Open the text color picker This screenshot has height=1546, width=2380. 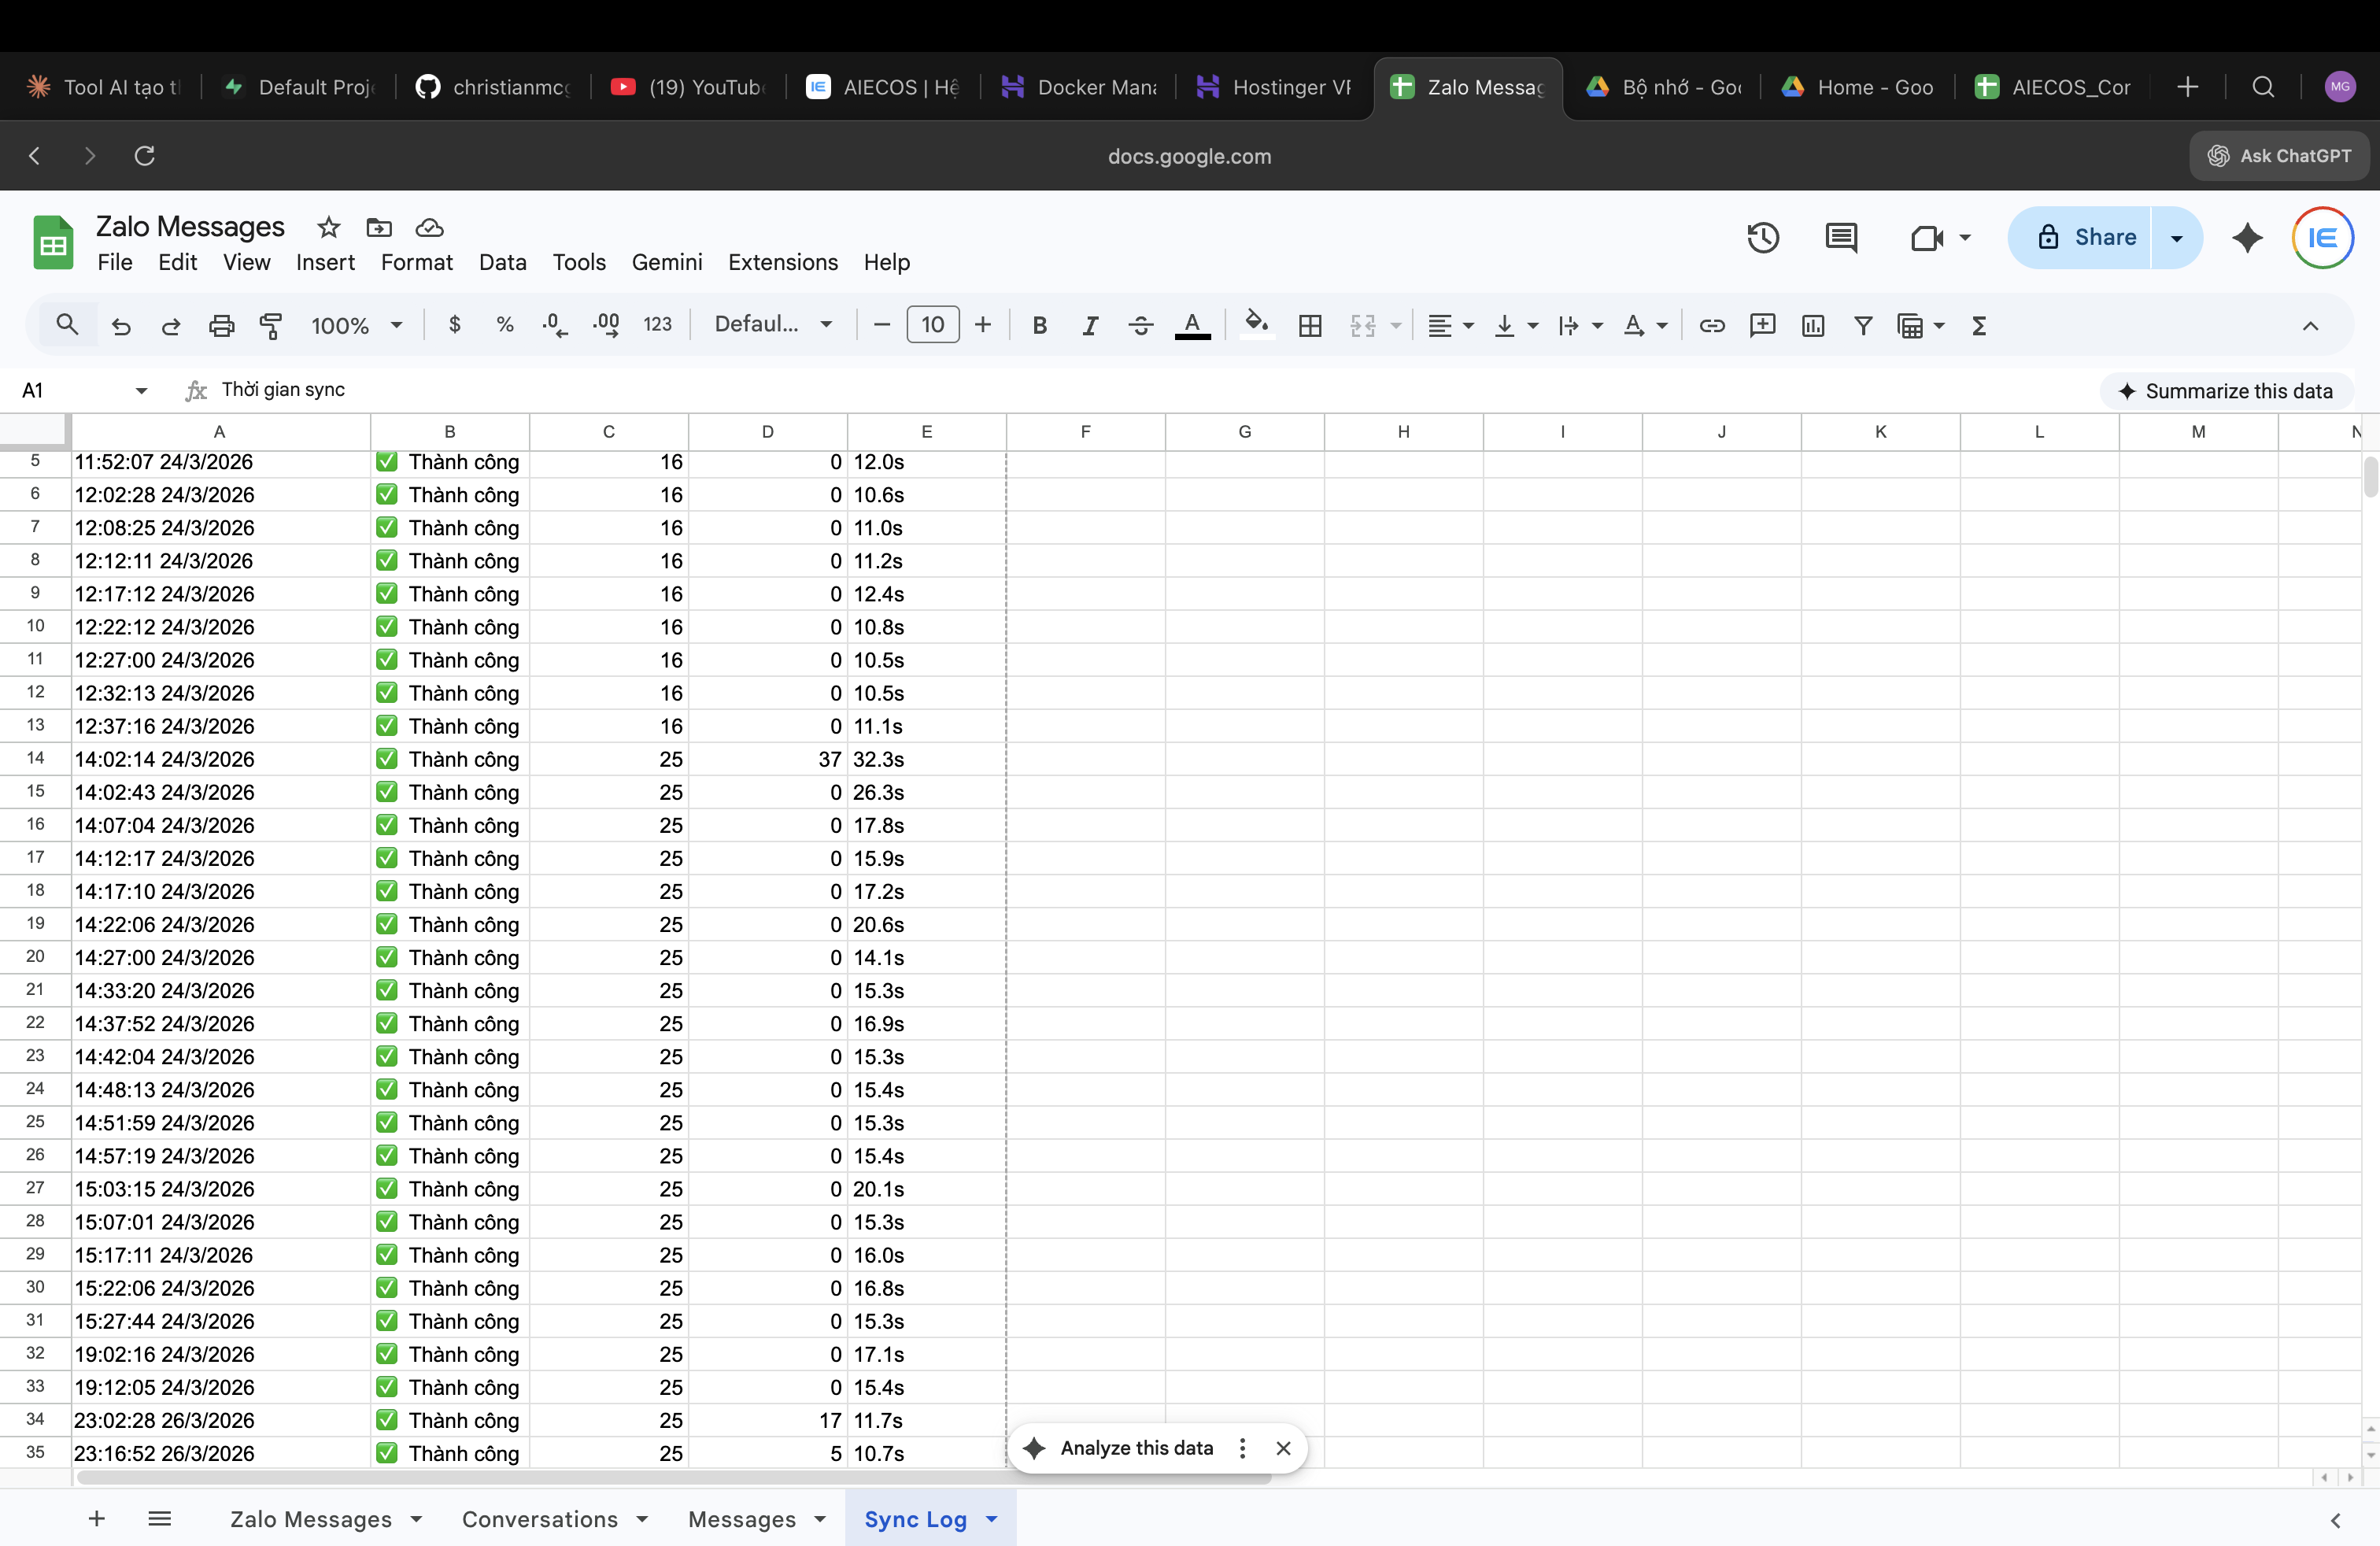click(x=1192, y=325)
